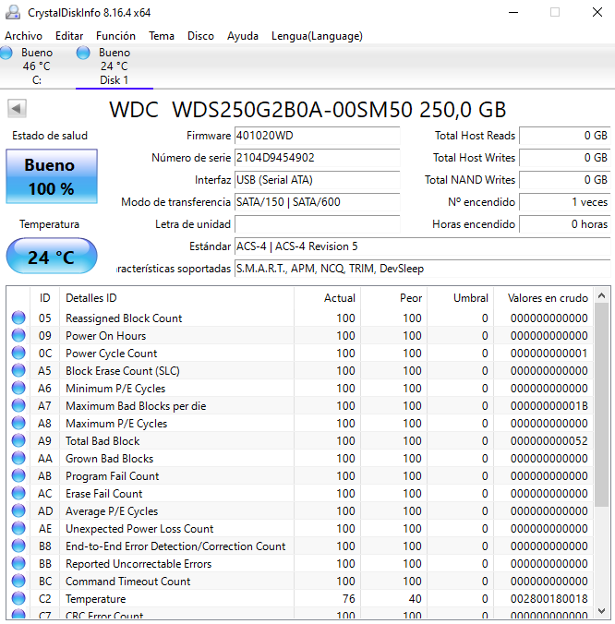615x624 pixels.
Task: Open the Lengua(Language) menu
Action: pyautogui.click(x=317, y=36)
